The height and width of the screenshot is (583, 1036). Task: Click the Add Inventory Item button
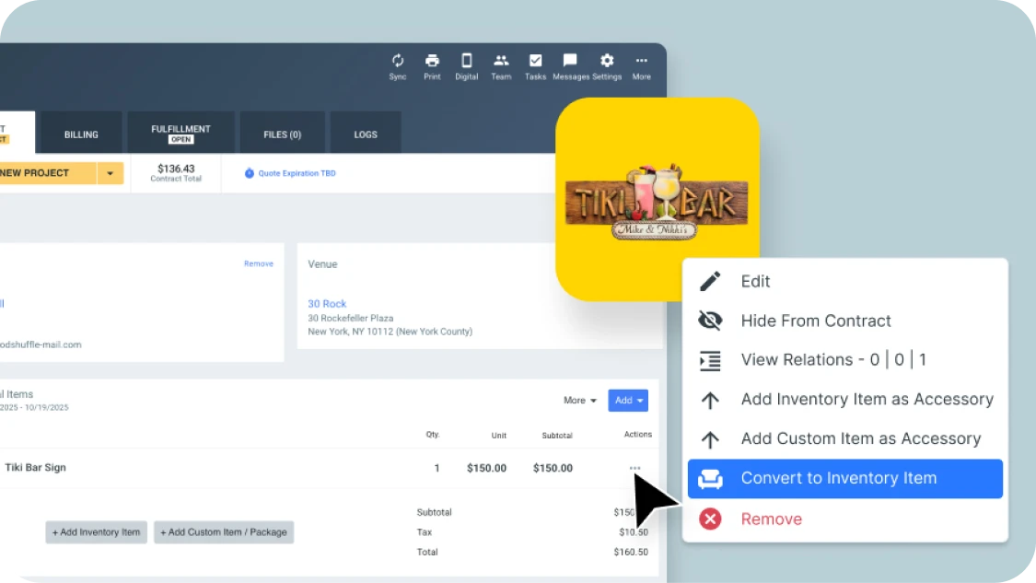(96, 532)
